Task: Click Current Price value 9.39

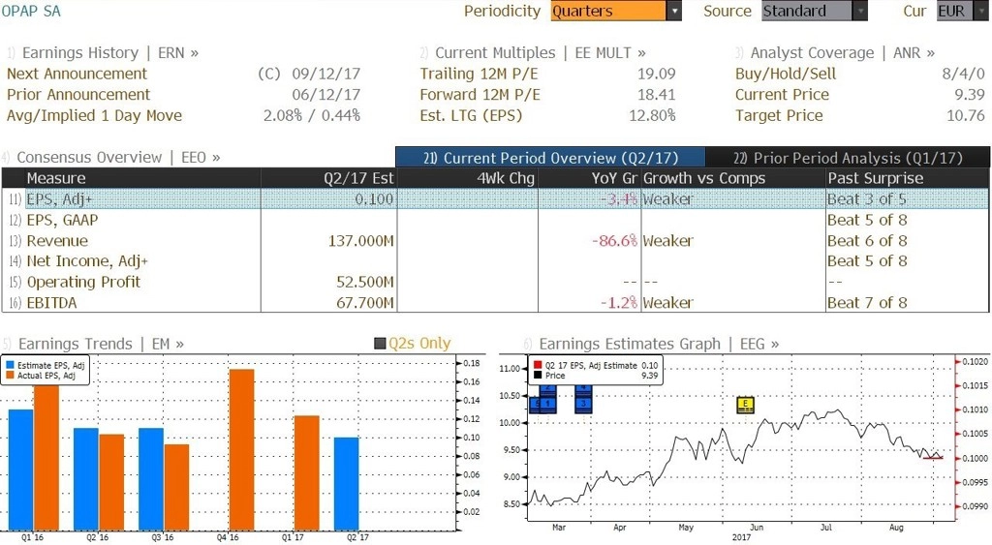Action: tap(969, 95)
